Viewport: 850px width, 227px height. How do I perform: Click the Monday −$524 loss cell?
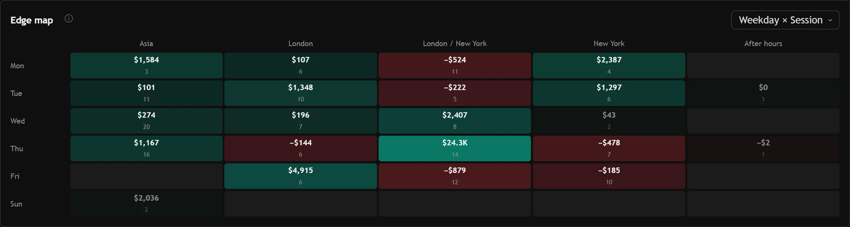(455, 65)
